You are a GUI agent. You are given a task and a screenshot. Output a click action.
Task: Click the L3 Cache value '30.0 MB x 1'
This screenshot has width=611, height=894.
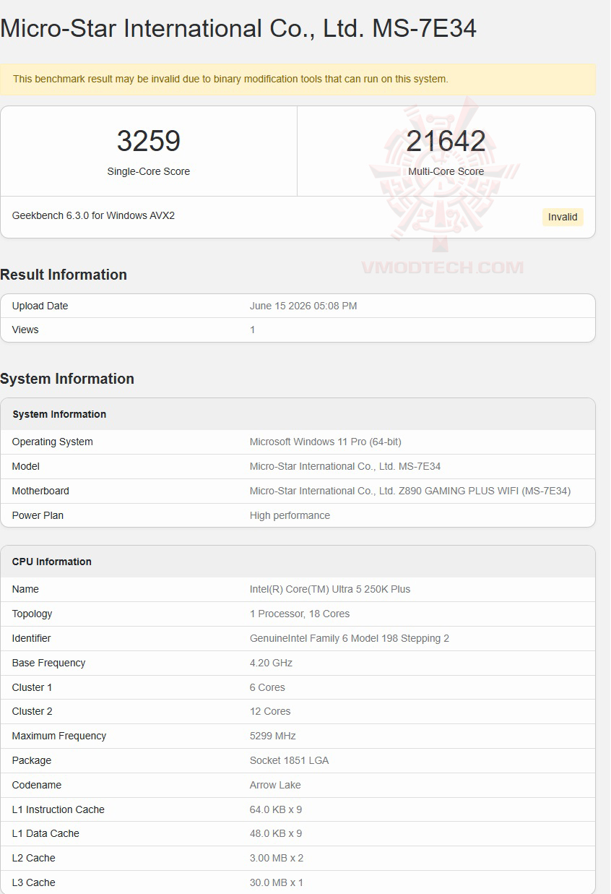[277, 882]
